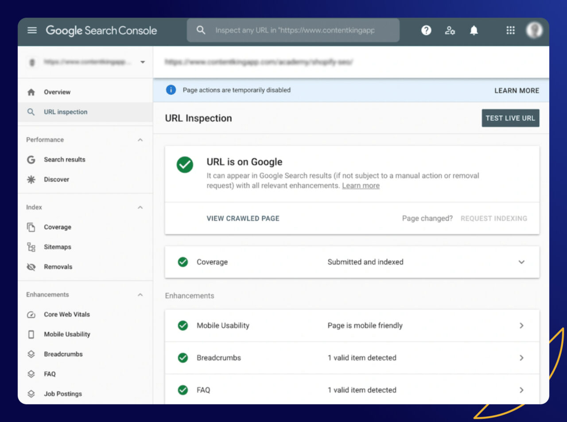
Task: Click the Core Web Vitals gauge icon
Action: click(31, 314)
